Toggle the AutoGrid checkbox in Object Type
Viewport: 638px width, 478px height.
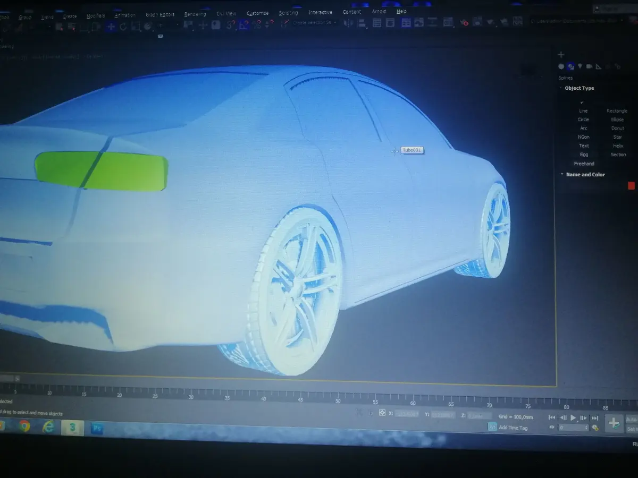click(x=582, y=102)
